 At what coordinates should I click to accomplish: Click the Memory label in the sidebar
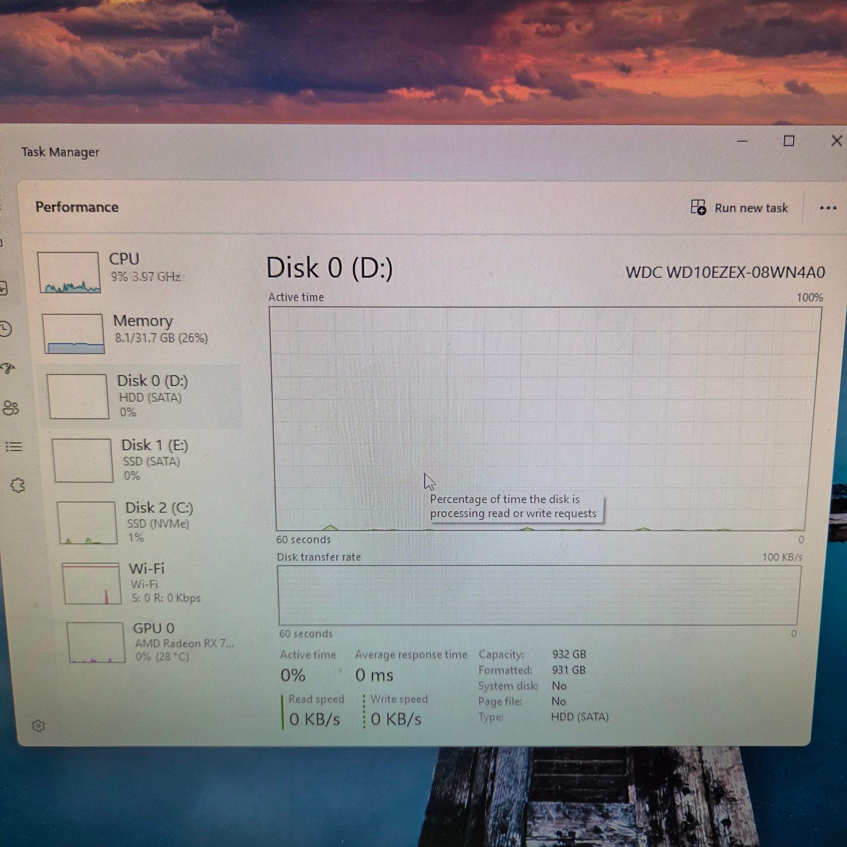[143, 321]
